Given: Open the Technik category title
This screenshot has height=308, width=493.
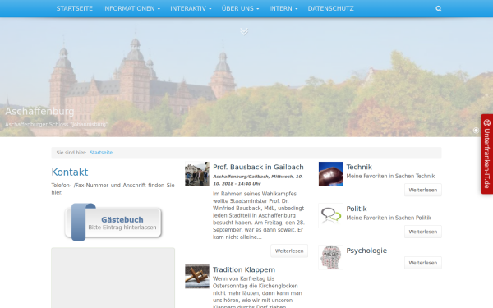Looking at the screenshot, I should tap(359, 167).
